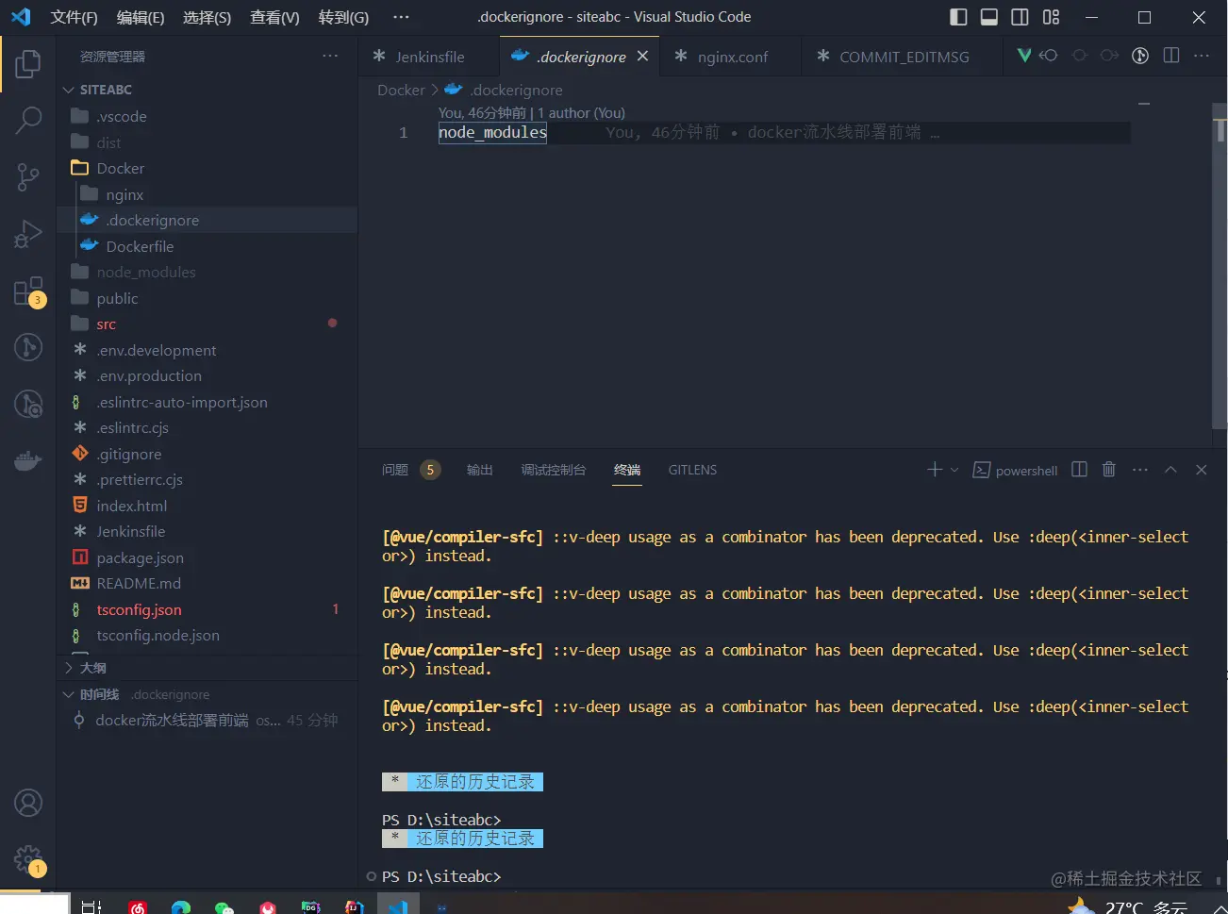Close the terminal panel
Image resolution: width=1228 pixels, height=914 pixels.
[1202, 470]
